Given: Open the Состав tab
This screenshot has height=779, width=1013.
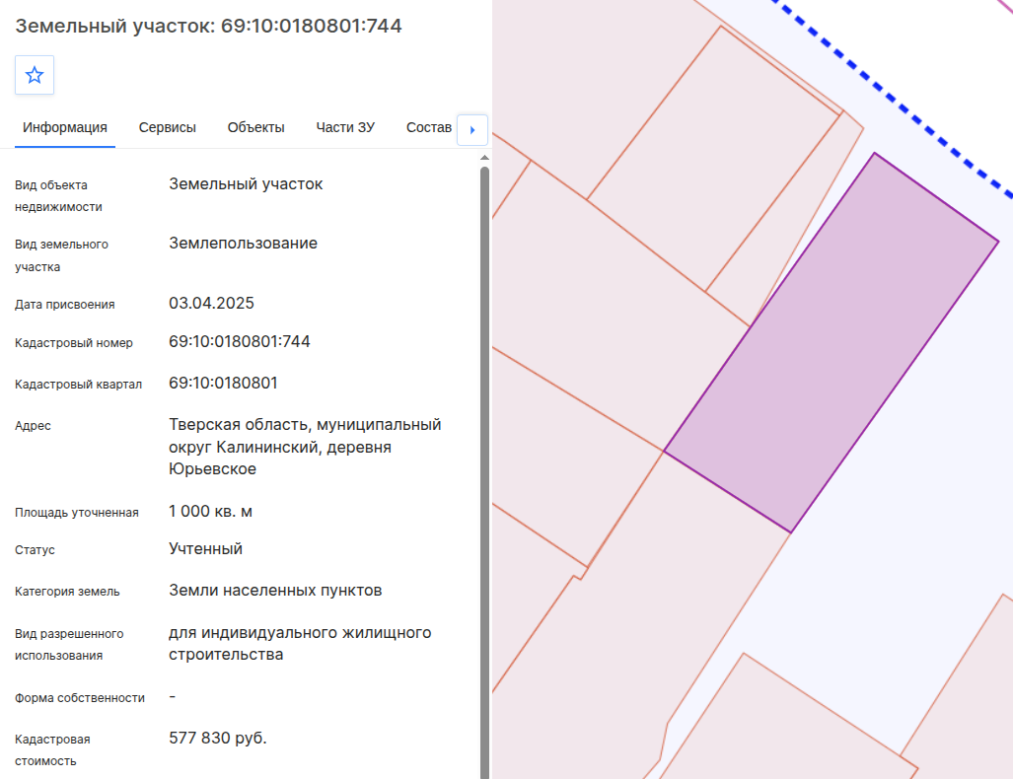Looking at the screenshot, I should [428, 128].
